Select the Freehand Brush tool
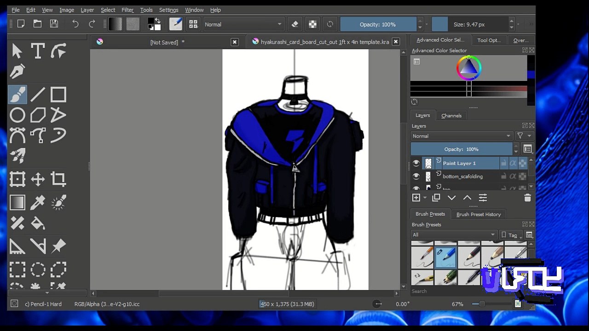The width and height of the screenshot is (589, 331). click(x=17, y=95)
